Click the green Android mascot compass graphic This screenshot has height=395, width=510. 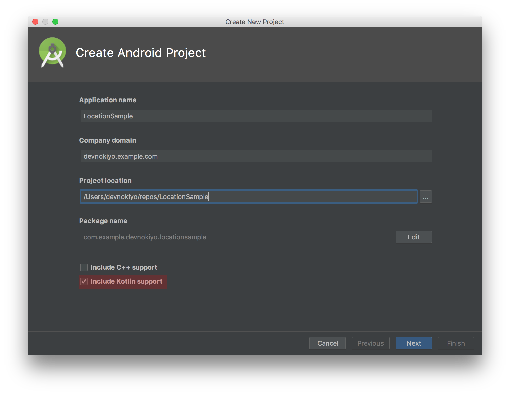coord(52,52)
